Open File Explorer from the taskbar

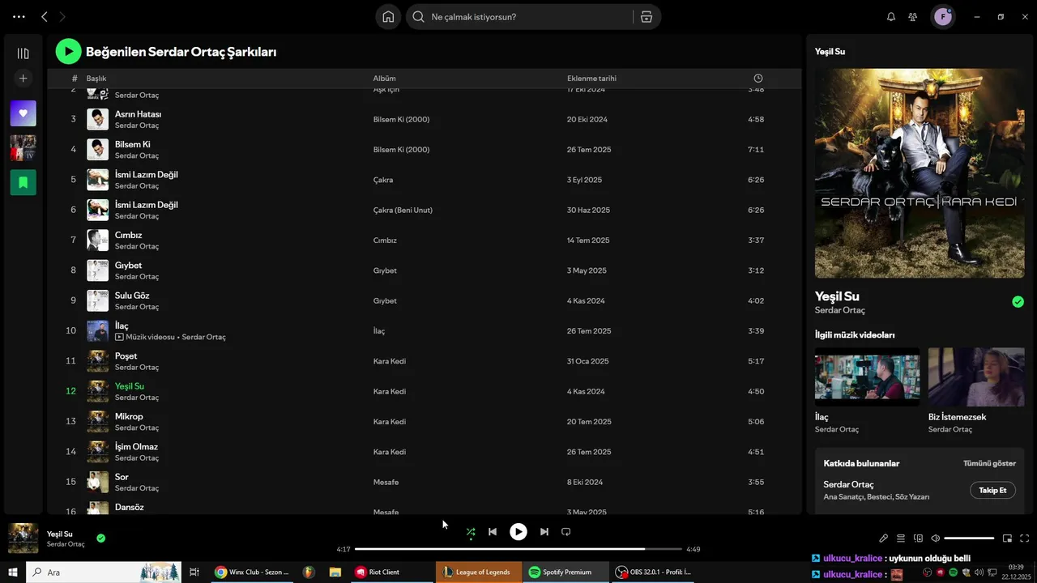click(x=335, y=572)
